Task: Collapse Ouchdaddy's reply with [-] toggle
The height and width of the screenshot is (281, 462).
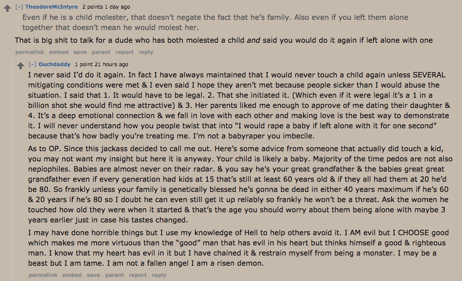Action: point(33,64)
